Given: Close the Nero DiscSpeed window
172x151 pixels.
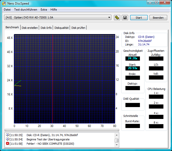Looking at the screenshot, I should coord(165,3).
